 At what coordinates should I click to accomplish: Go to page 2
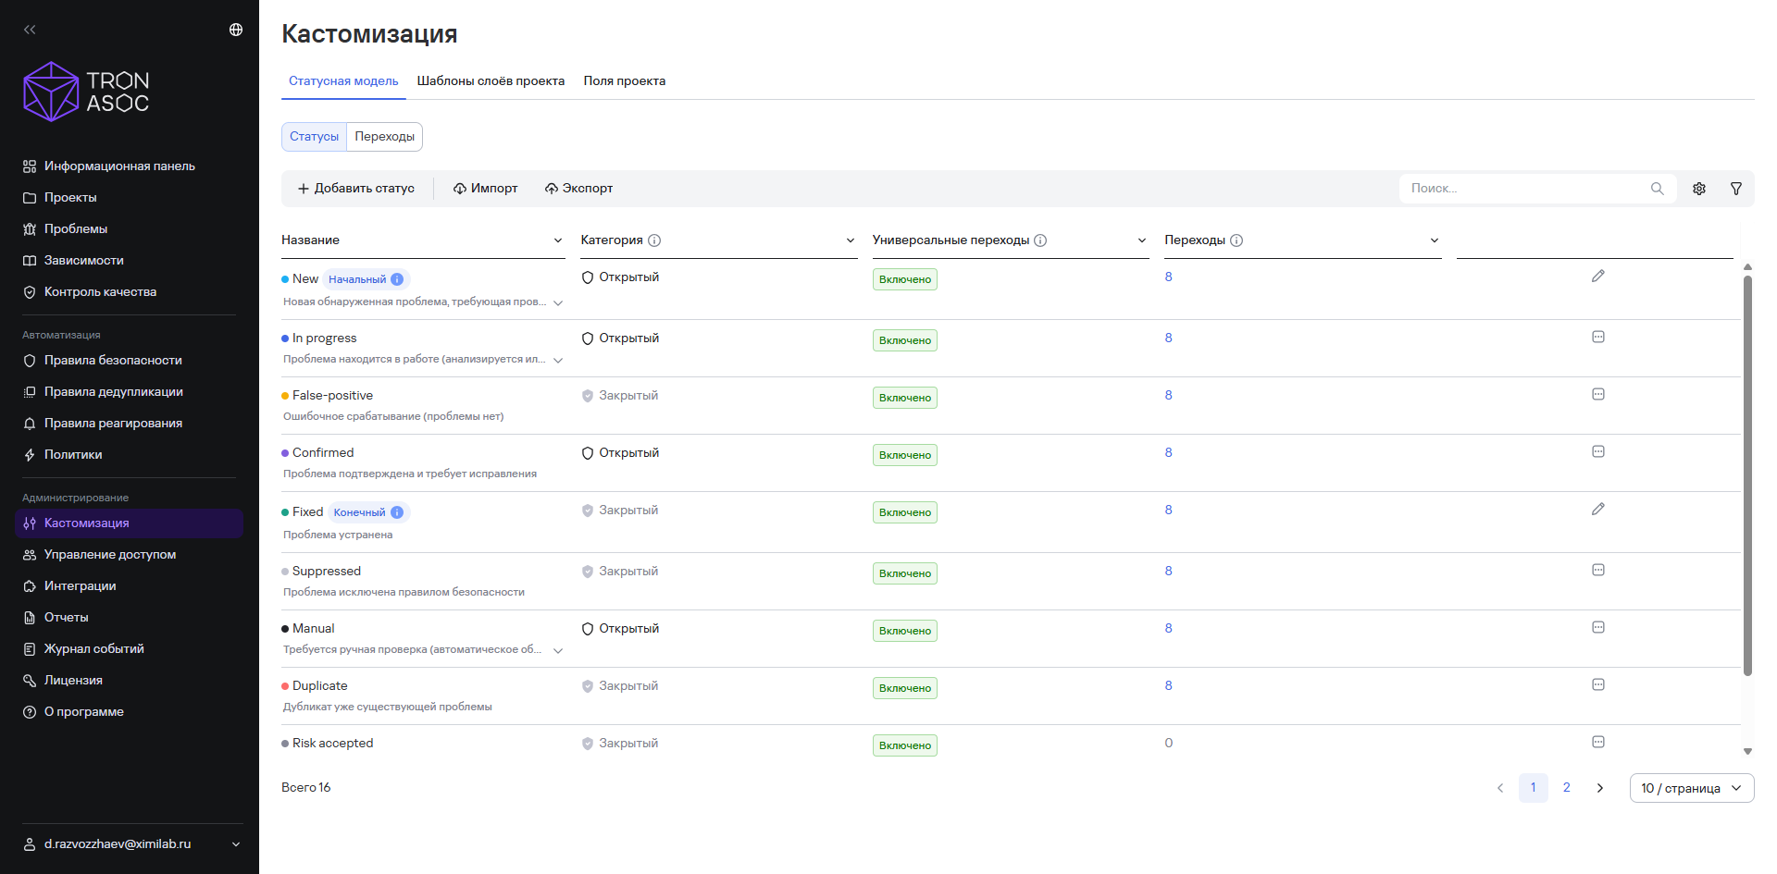(1567, 788)
